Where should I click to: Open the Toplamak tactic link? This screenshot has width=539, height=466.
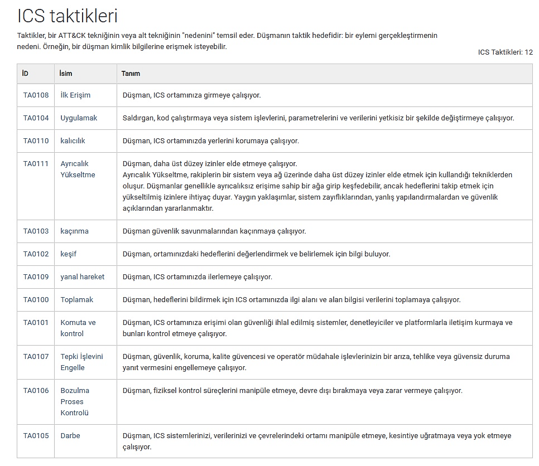point(77,299)
